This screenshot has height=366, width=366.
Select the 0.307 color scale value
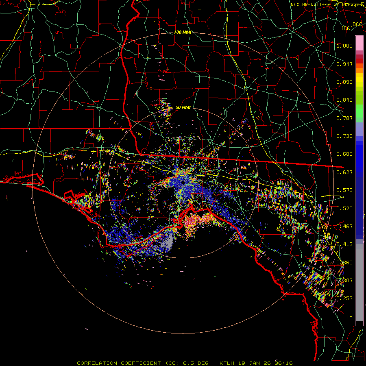point(344,281)
